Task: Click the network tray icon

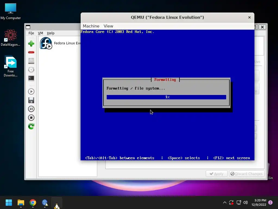Action: tap(239, 202)
